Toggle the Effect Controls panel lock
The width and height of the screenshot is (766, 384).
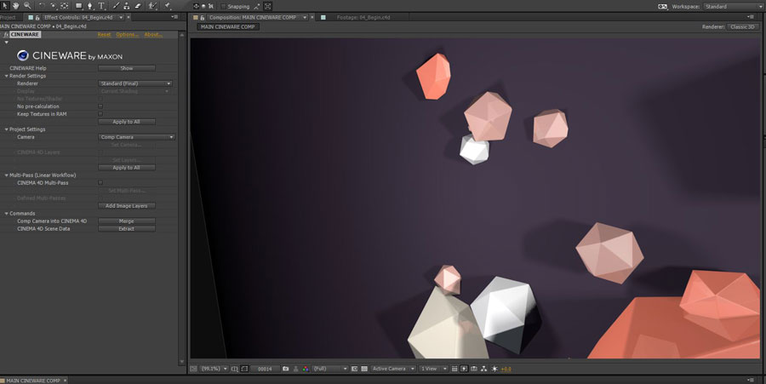point(38,17)
